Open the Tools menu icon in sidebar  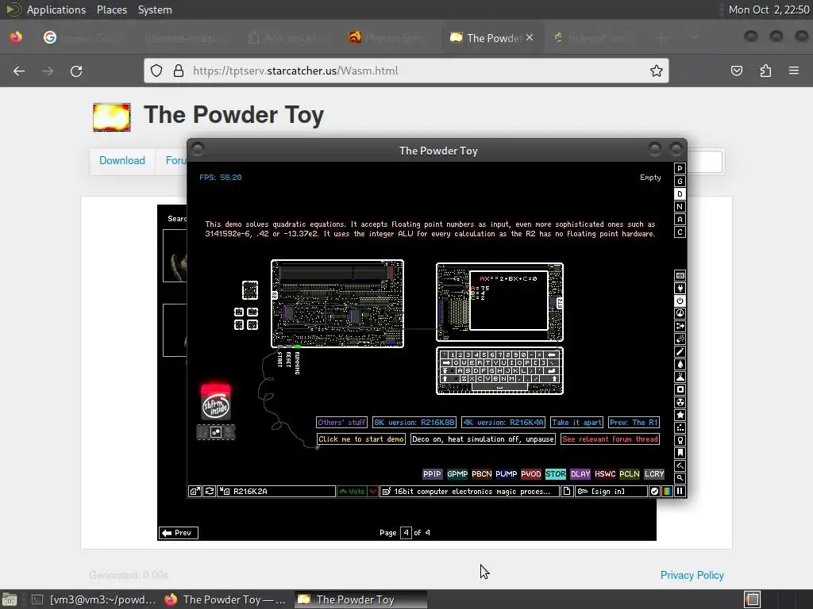pyautogui.click(x=680, y=440)
